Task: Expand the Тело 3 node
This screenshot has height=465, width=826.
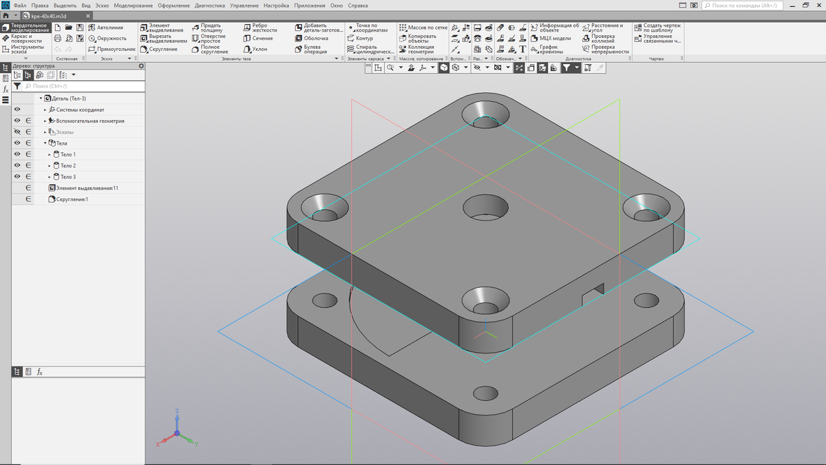Action: pos(50,176)
